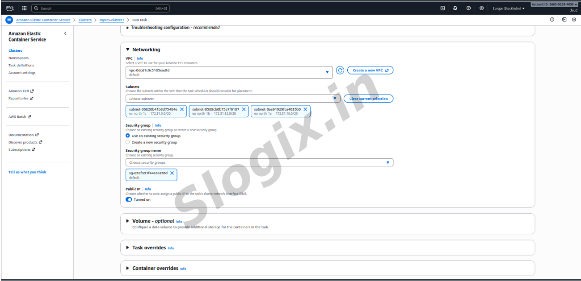Viewport: 581px width, 281px height.
Task: Remove subnet in eu-north-1c
Action: 182,109
